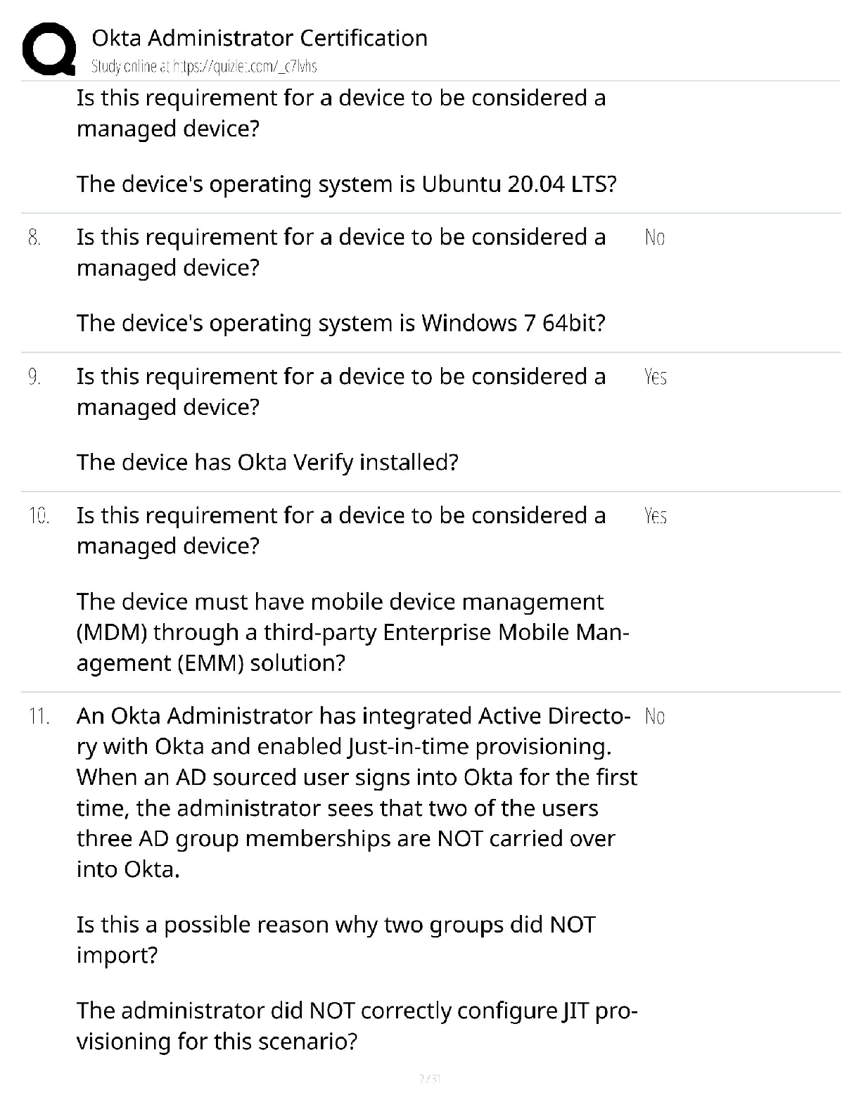Click the Windows 7 64bit sentence
The height and width of the screenshot is (1114, 861).
point(340,324)
